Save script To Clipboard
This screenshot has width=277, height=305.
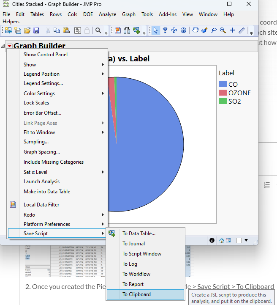[145, 294]
